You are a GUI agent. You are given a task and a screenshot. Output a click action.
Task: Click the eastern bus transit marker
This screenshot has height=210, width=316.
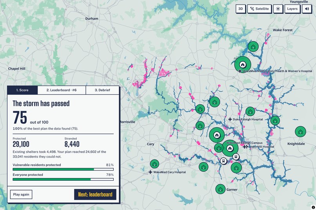point(236,156)
